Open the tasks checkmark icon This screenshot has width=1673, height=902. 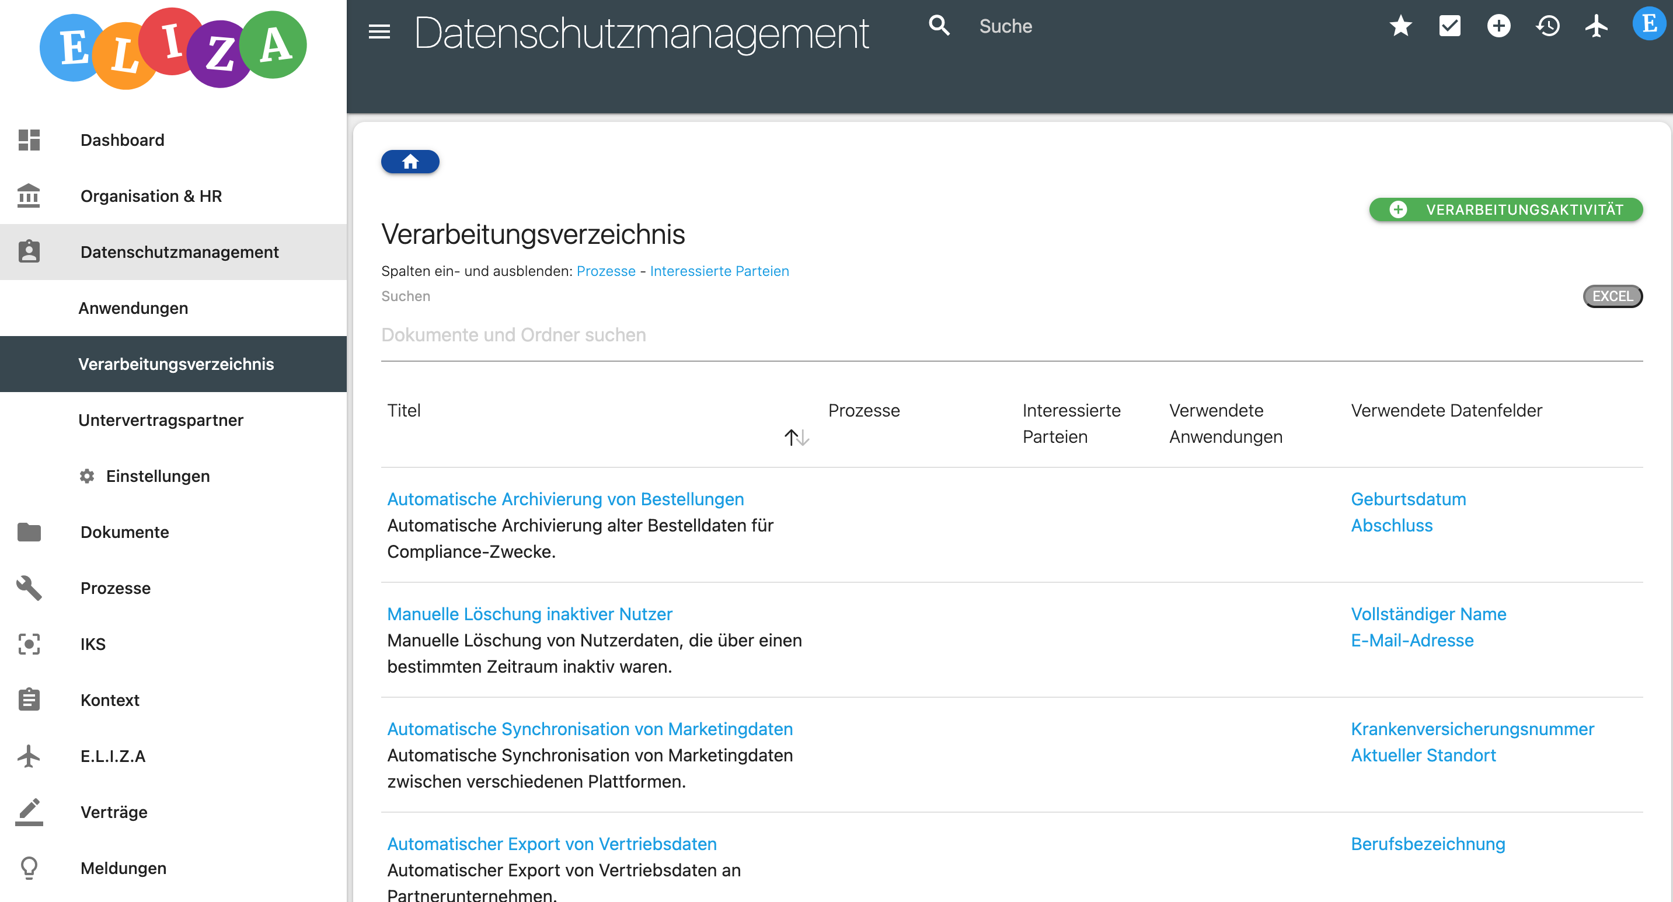click(1449, 26)
